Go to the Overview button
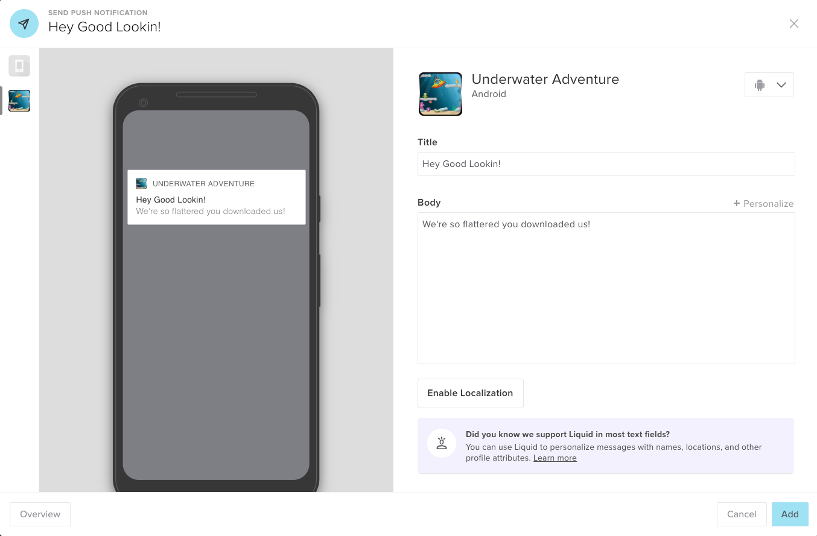817x536 pixels. pyautogui.click(x=40, y=514)
